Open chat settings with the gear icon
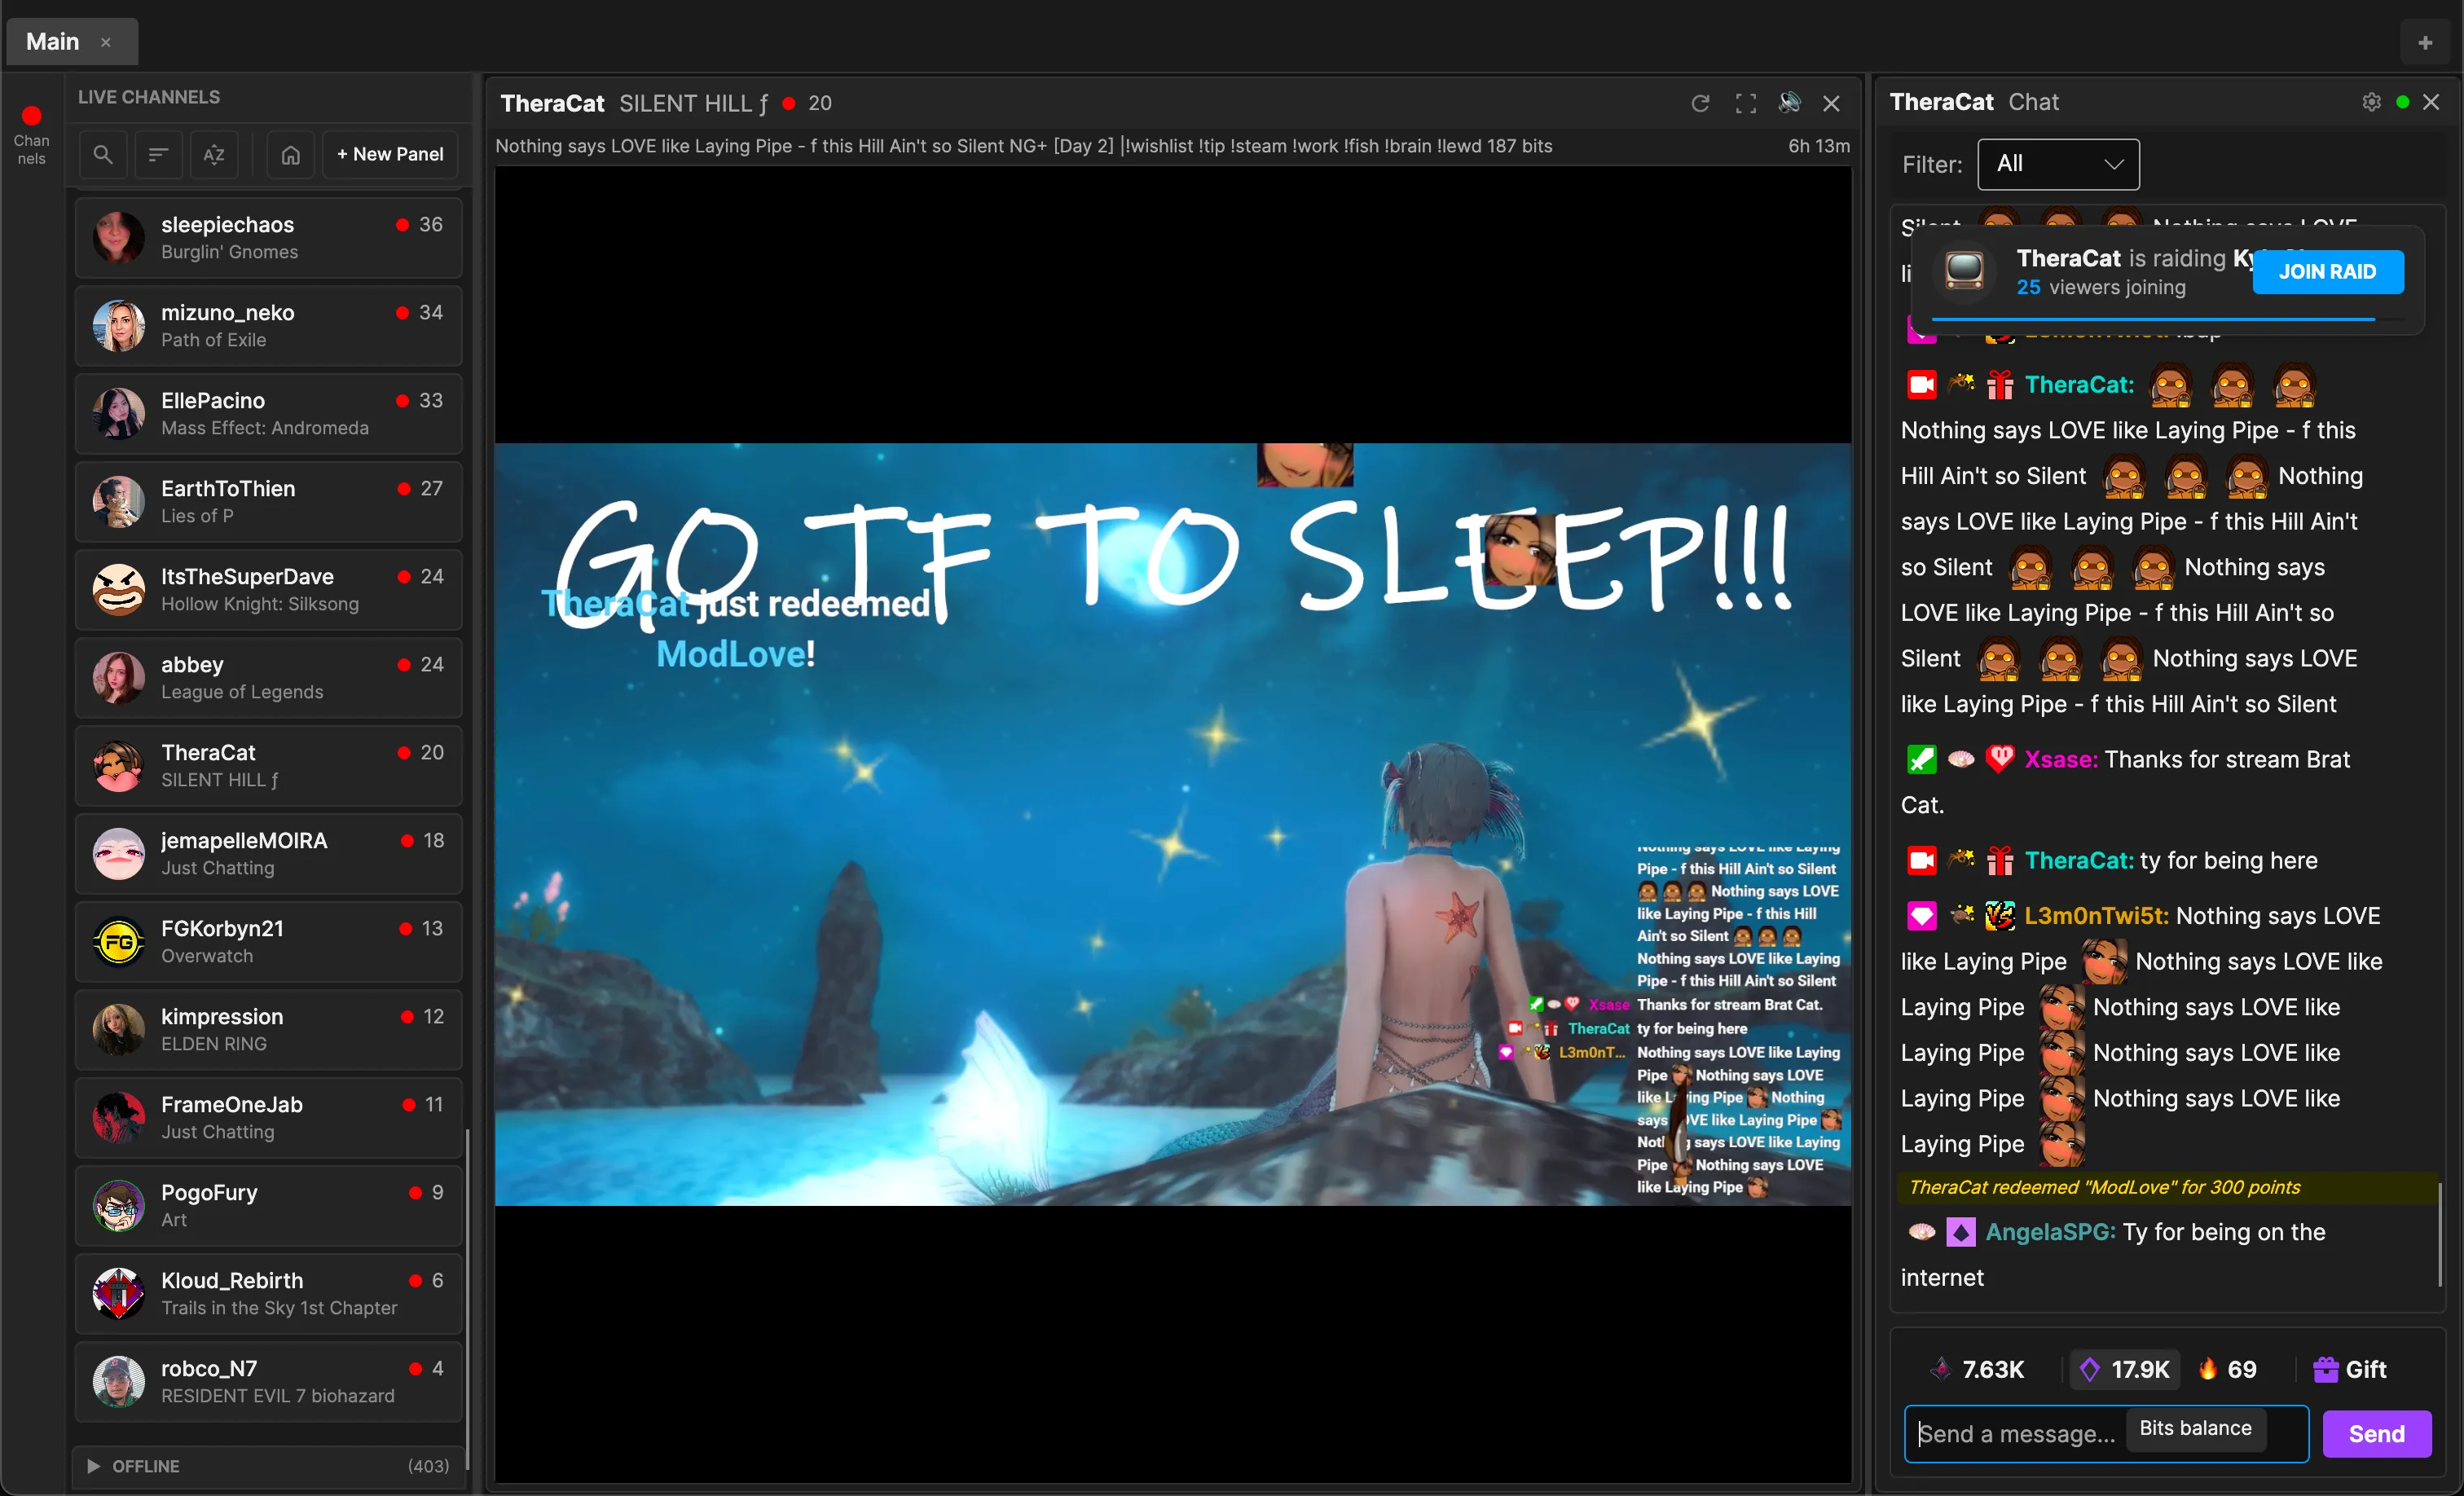The height and width of the screenshot is (1496, 2464). [2370, 102]
